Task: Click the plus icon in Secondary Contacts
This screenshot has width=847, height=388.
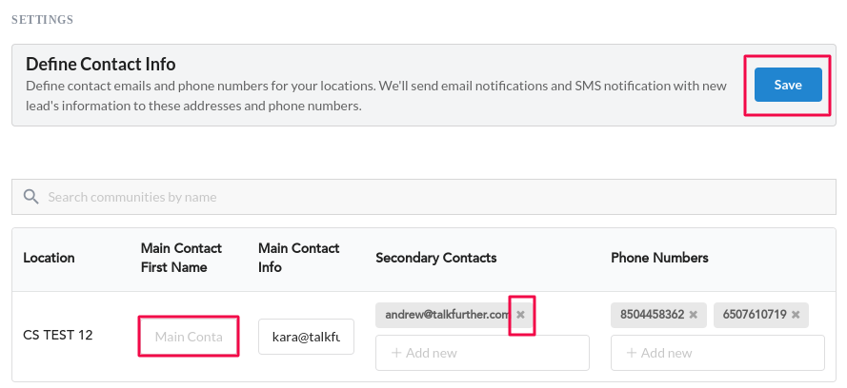Action: coord(396,353)
